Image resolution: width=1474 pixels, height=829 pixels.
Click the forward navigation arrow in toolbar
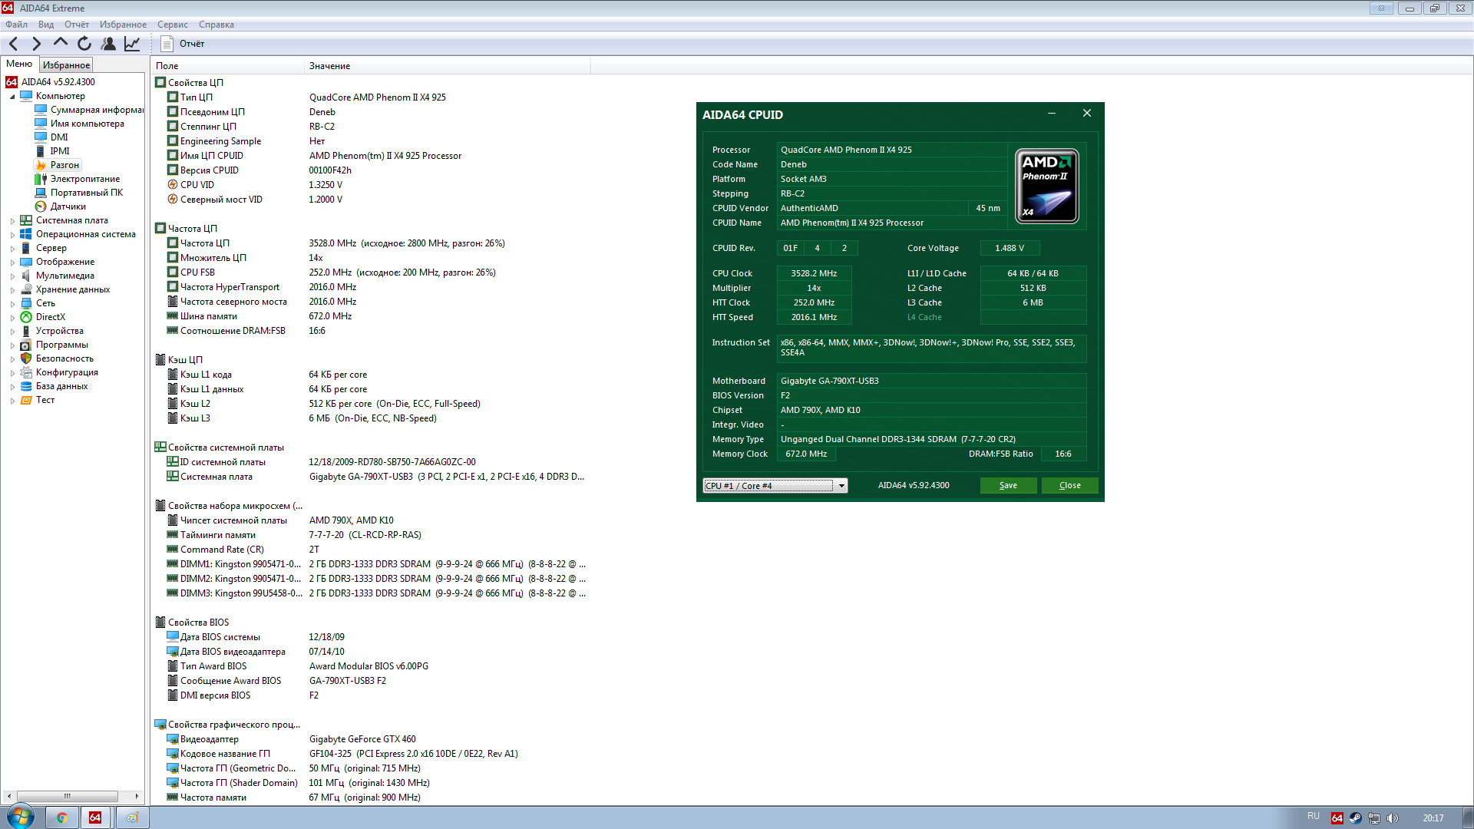click(36, 44)
